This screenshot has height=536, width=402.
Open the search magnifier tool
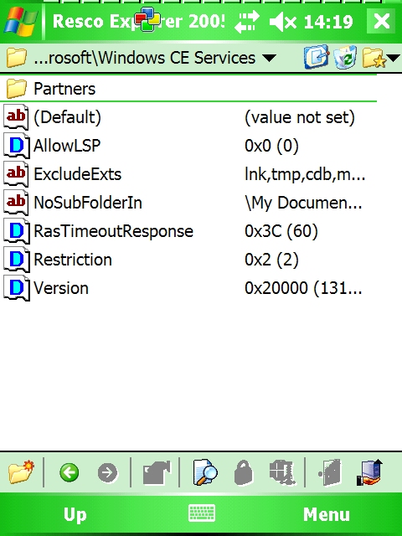(x=204, y=472)
